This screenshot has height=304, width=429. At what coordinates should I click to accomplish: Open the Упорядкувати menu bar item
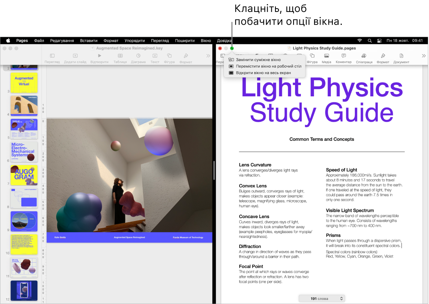(134, 40)
